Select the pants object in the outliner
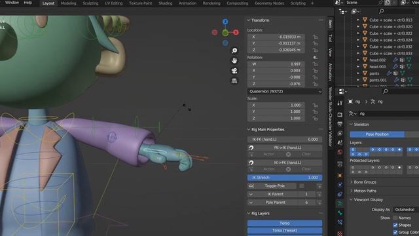This screenshot has width=419, height=236. 374,73
